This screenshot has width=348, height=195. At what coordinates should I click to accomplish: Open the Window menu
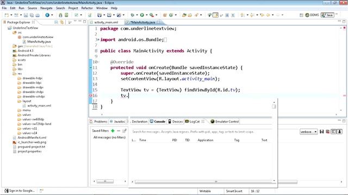click(102, 8)
